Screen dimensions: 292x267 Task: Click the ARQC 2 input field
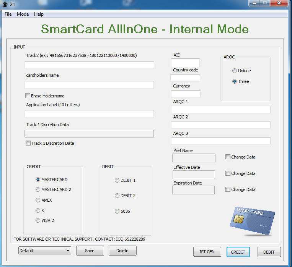click(x=221, y=125)
